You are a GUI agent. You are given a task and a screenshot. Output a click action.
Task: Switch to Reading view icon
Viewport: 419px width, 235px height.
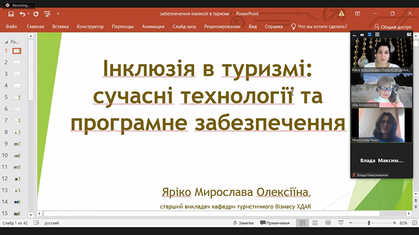tap(328, 223)
